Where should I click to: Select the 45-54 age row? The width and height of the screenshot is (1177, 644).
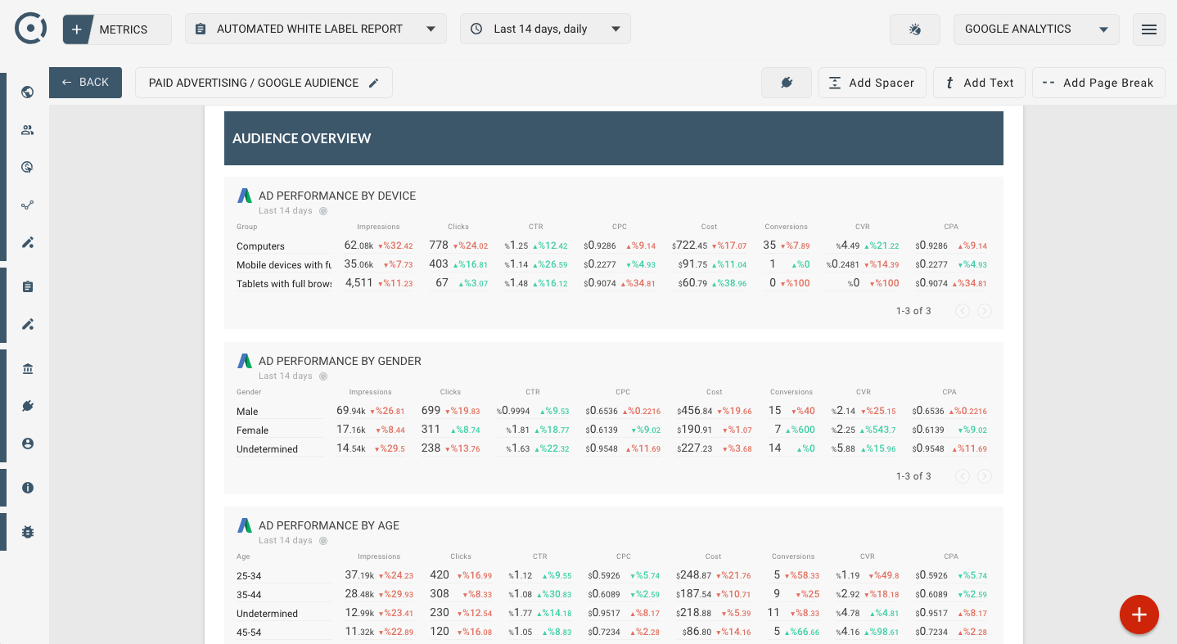click(249, 633)
